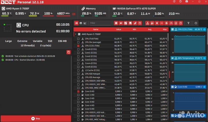Click the GPU Temperature graph header
This screenshot has width=208, height=122.
[188, 58]
